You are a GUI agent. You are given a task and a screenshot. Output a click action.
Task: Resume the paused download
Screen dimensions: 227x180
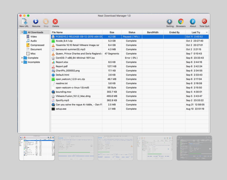(x=36, y=21)
